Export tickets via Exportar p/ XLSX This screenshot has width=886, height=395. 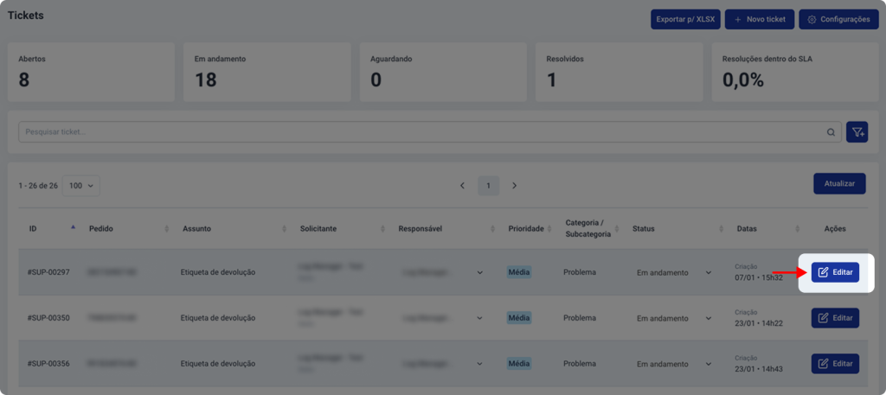point(685,19)
